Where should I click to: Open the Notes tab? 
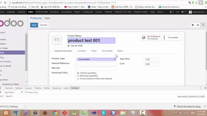point(120,51)
